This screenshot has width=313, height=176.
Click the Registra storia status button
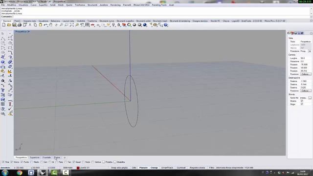pos(197,168)
